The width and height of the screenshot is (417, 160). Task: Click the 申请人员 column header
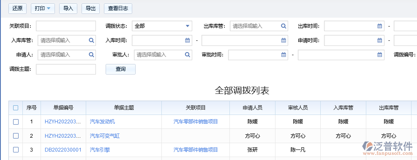coord(253,108)
